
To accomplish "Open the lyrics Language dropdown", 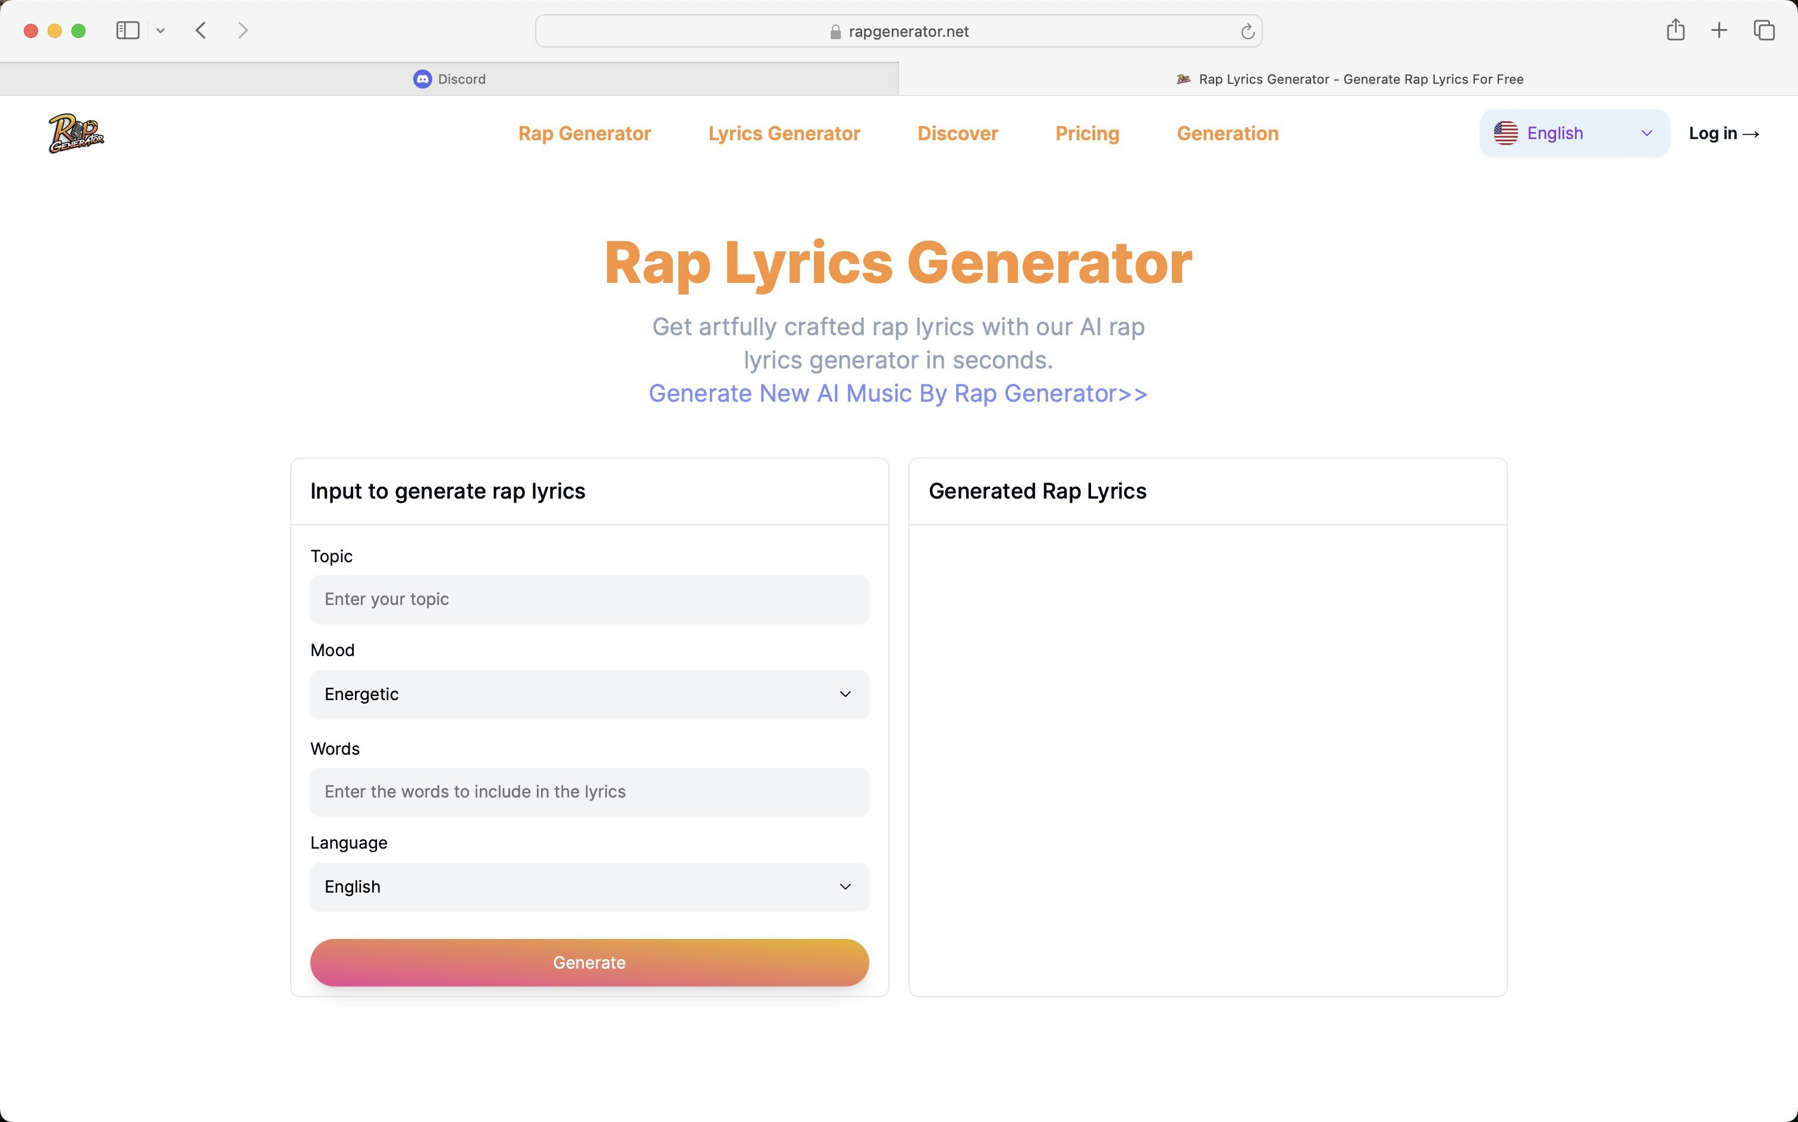I will click(589, 887).
